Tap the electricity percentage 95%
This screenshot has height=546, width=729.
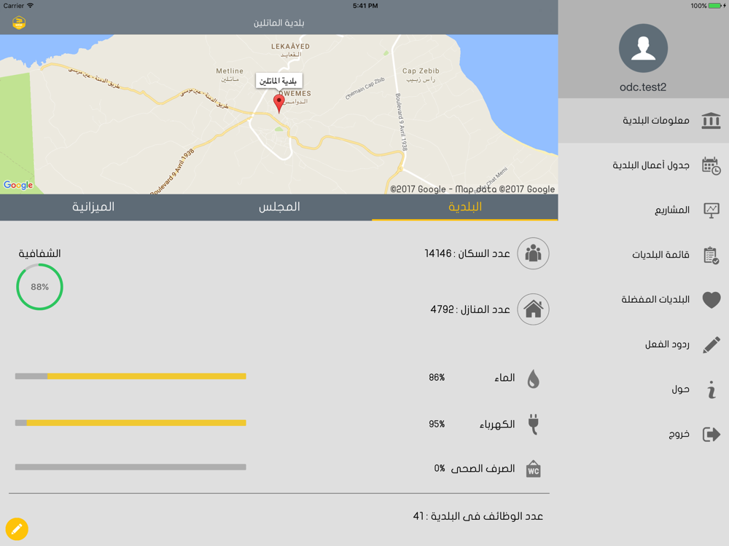coord(437,424)
